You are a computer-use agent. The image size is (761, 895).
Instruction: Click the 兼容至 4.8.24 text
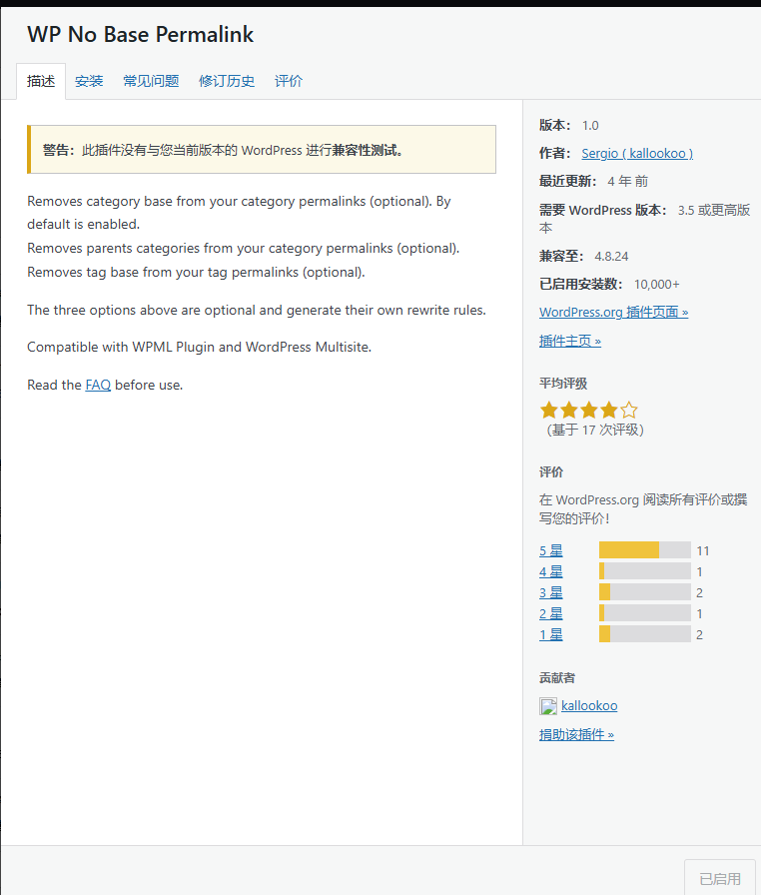[583, 257]
